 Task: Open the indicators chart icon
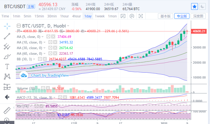(123, 16)
